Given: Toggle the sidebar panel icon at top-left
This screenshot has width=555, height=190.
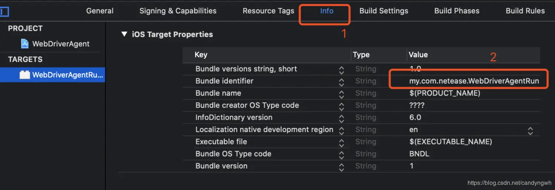Looking at the screenshot, I should pyautogui.click(x=4, y=12).
